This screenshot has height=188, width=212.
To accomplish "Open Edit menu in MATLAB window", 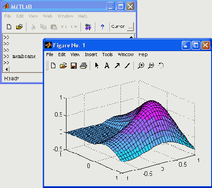I will [20, 16].
